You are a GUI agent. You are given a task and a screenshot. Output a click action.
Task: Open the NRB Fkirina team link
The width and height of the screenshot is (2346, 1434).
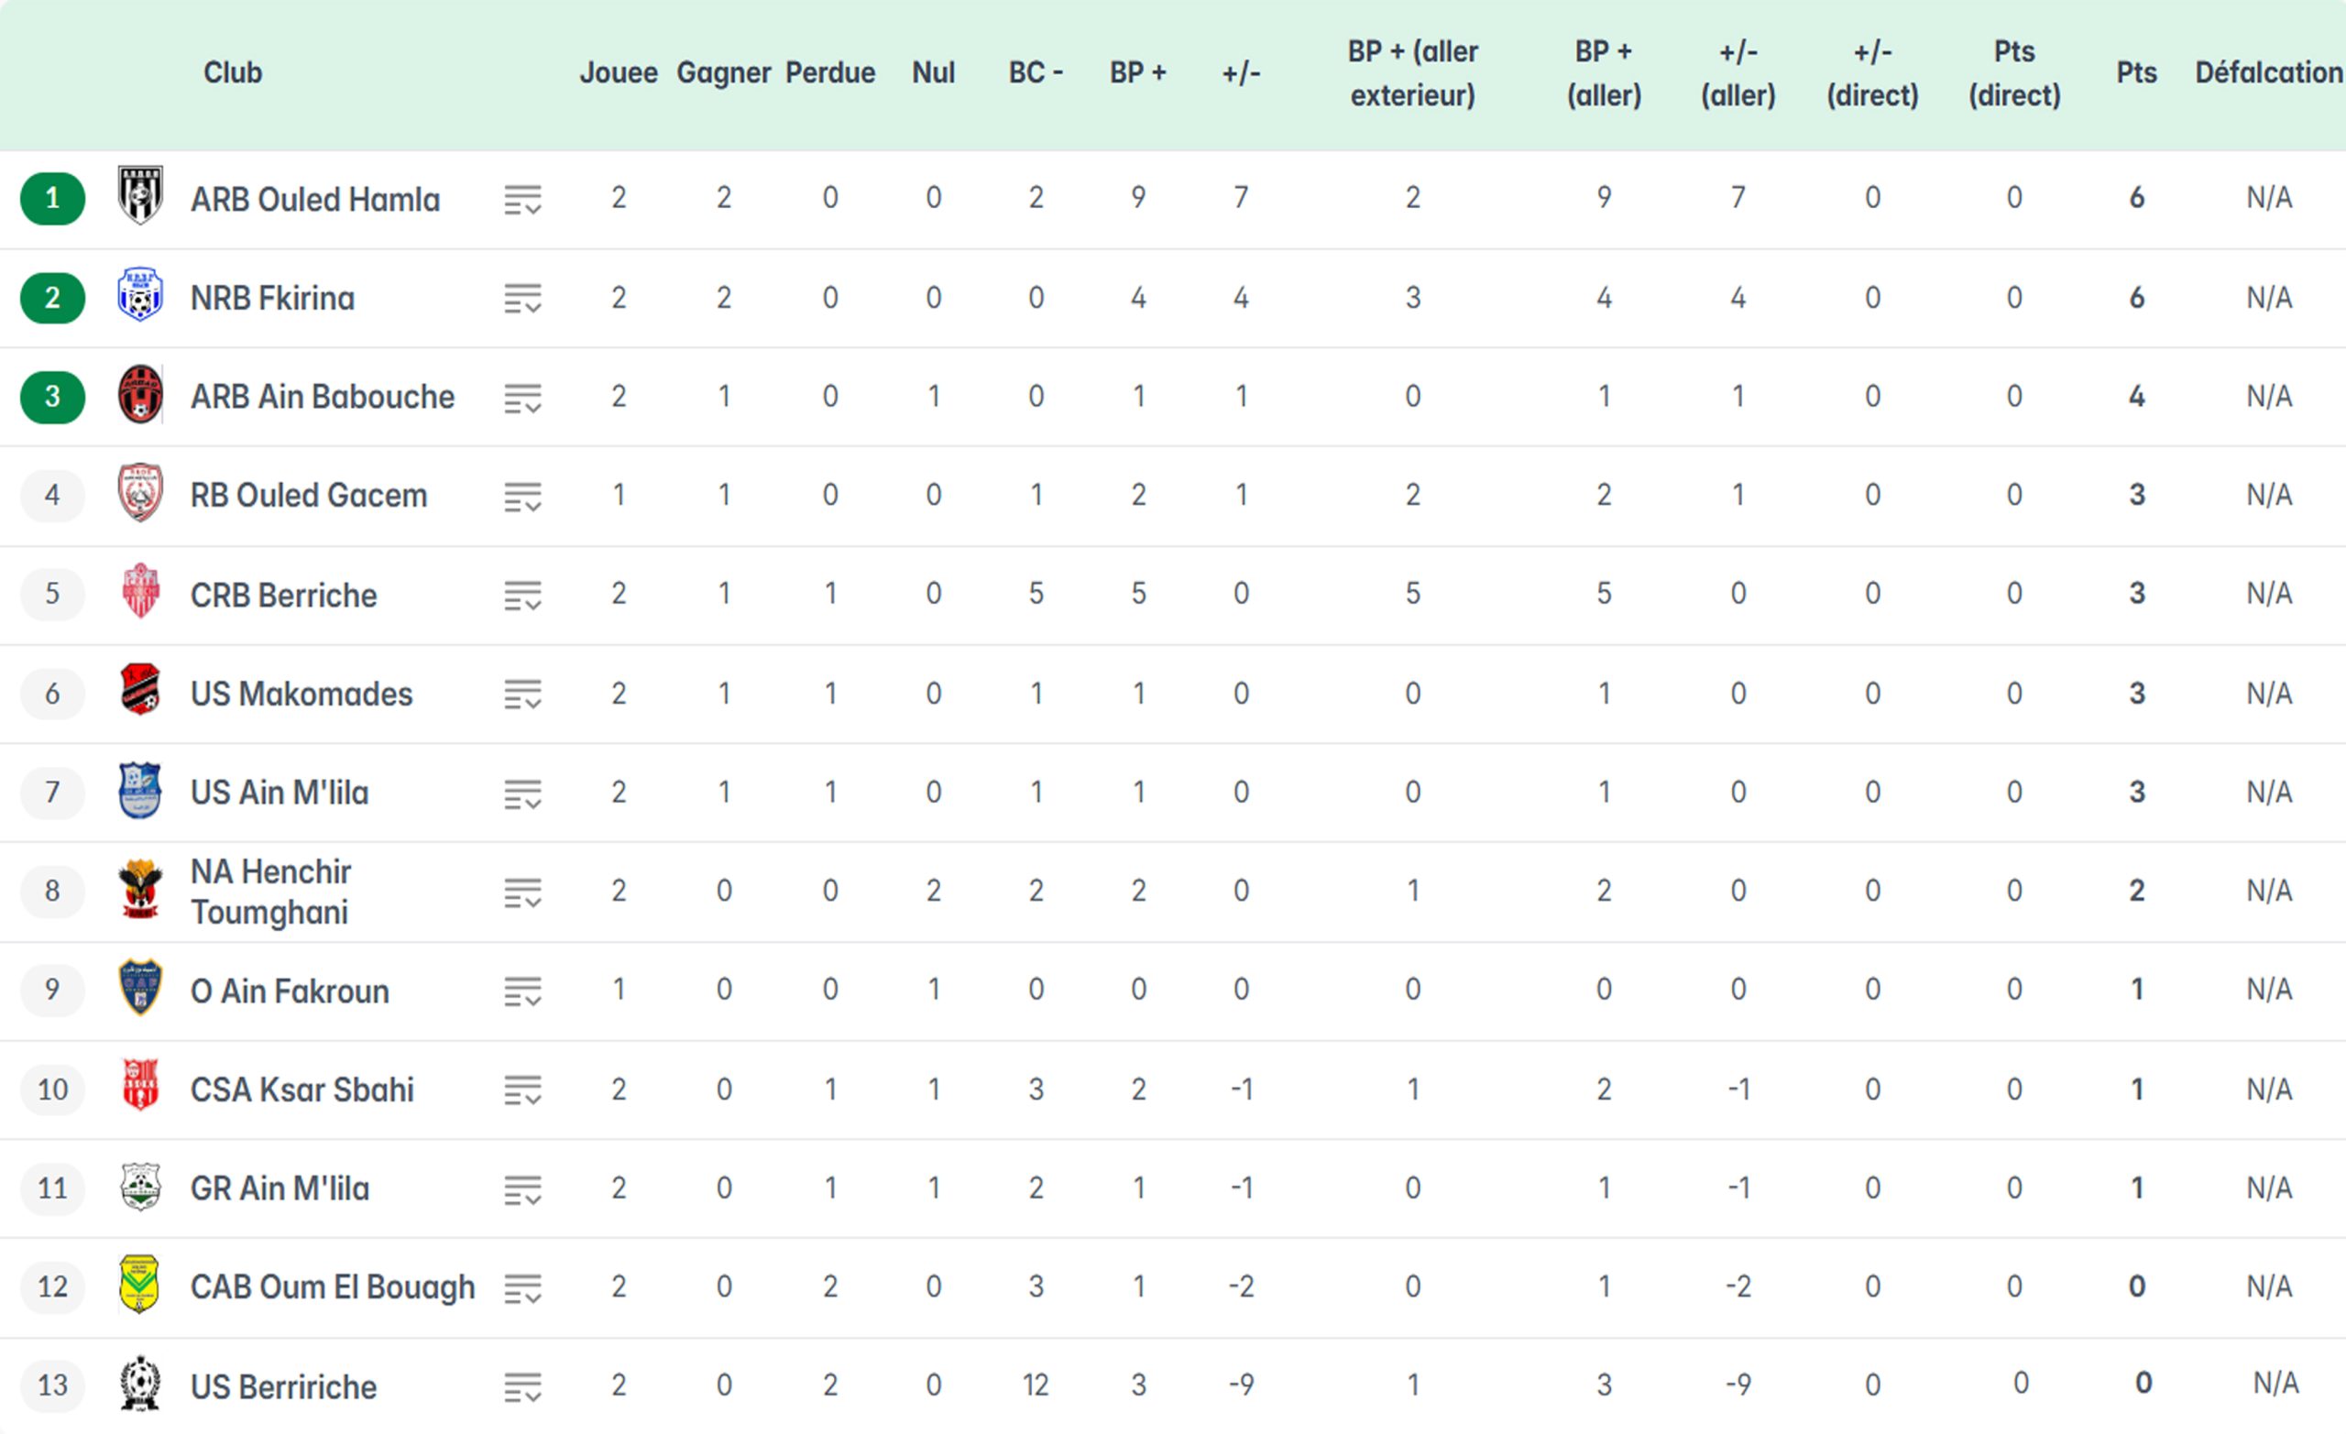272,298
